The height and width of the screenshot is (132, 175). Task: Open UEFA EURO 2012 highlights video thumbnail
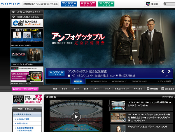pyautogui.click(x=118, y=105)
